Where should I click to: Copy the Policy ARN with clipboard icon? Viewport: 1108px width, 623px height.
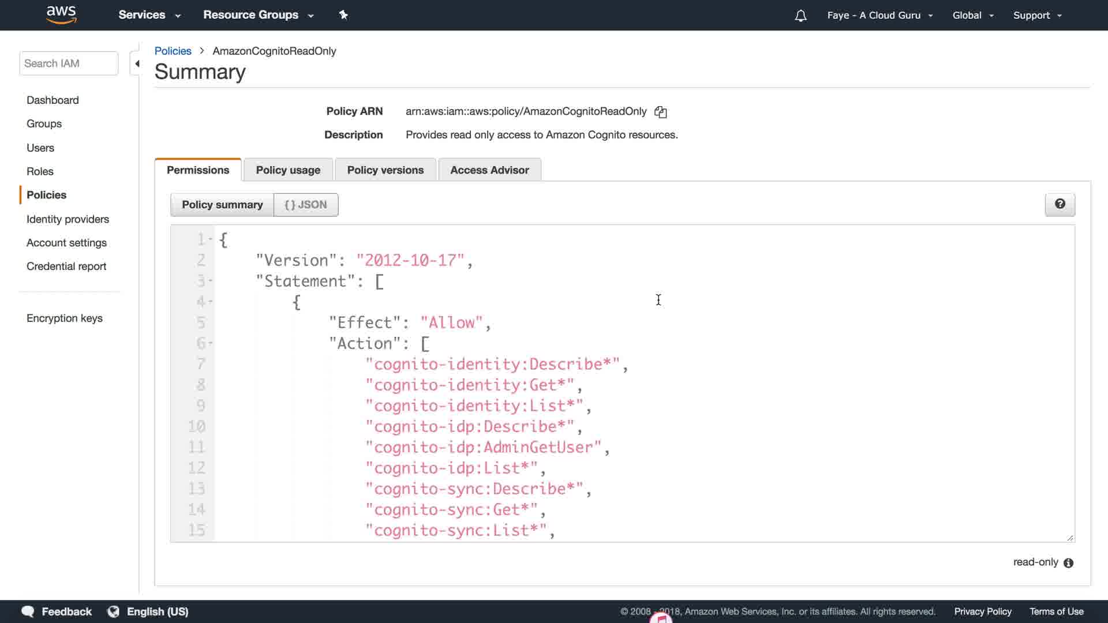pos(661,112)
